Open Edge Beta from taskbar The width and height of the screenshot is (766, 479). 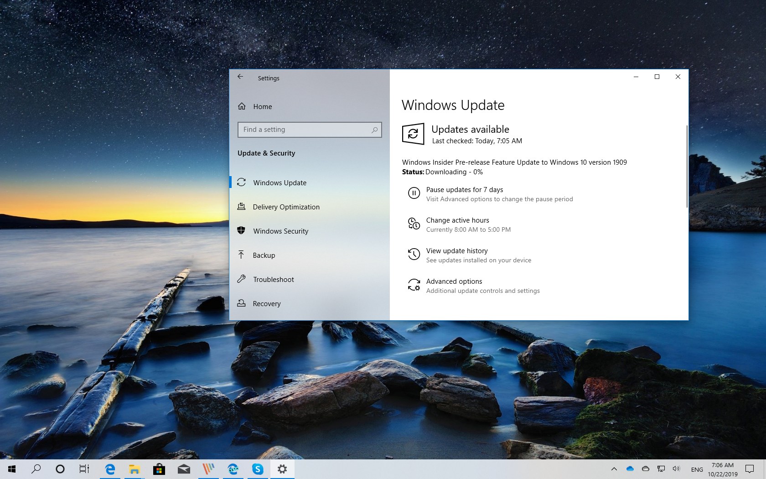tap(233, 469)
